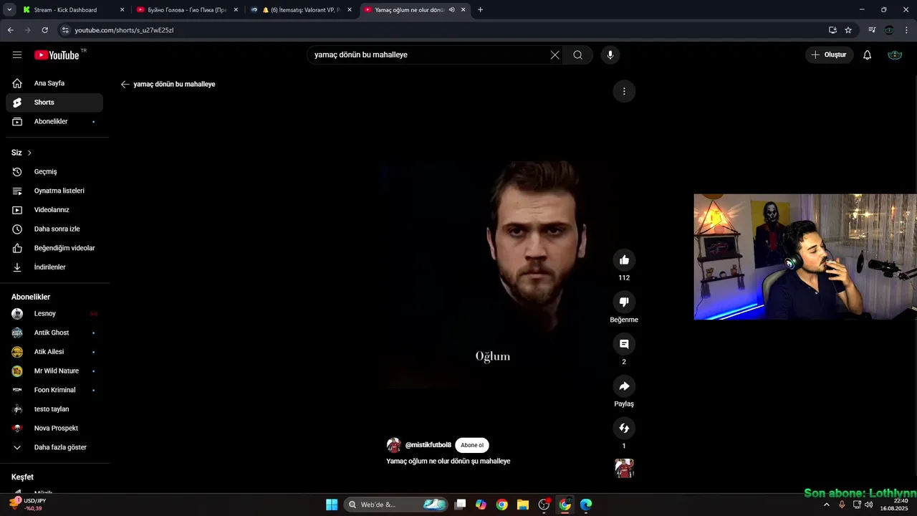Open Microsoft Edge from the taskbar
Screen dimensions: 917x516
[586, 505]
